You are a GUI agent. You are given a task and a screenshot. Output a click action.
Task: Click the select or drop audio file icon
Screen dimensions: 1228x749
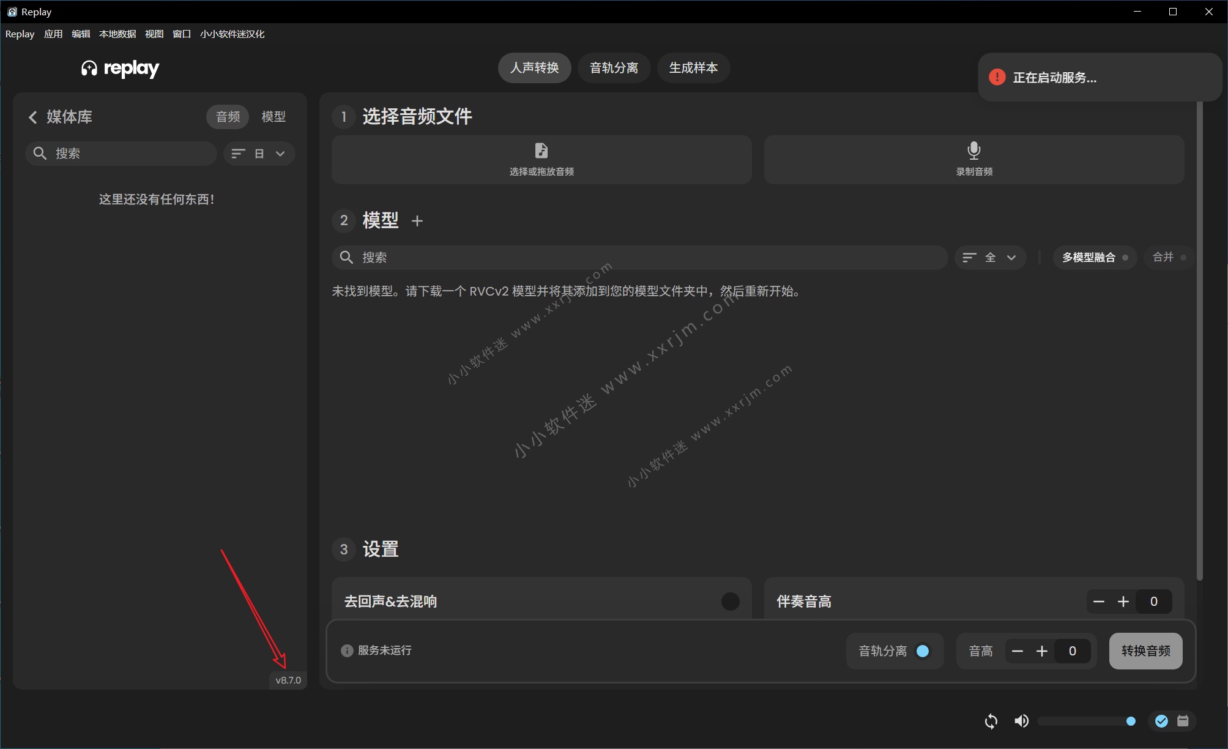point(541,151)
